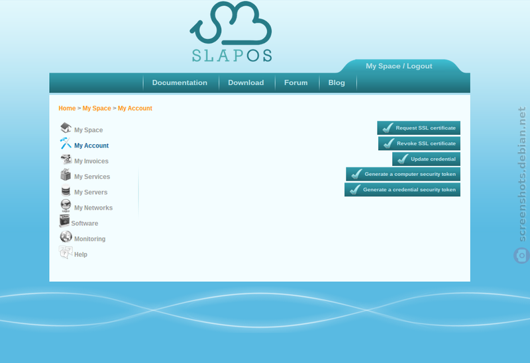530x363 pixels.
Task: Open the Documentation menu item
Action: click(x=180, y=83)
